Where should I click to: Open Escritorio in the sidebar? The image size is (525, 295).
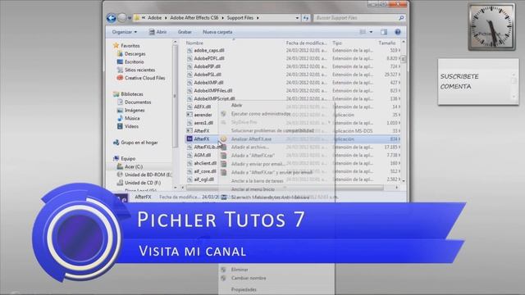tap(134, 62)
